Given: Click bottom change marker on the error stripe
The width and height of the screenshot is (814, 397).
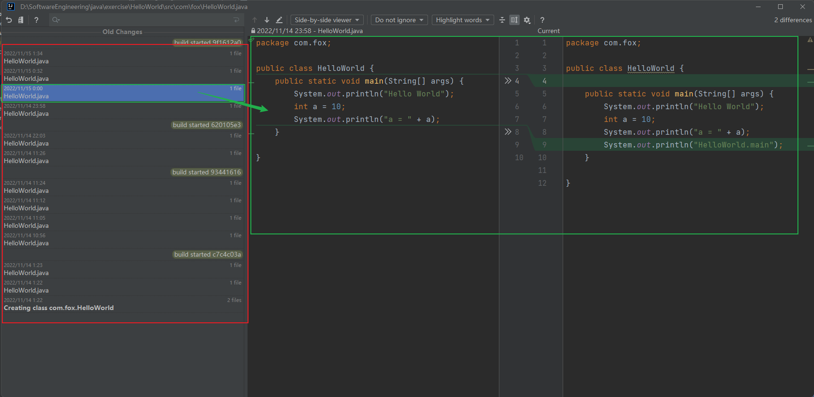Looking at the screenshot, I should click(810, 146).
